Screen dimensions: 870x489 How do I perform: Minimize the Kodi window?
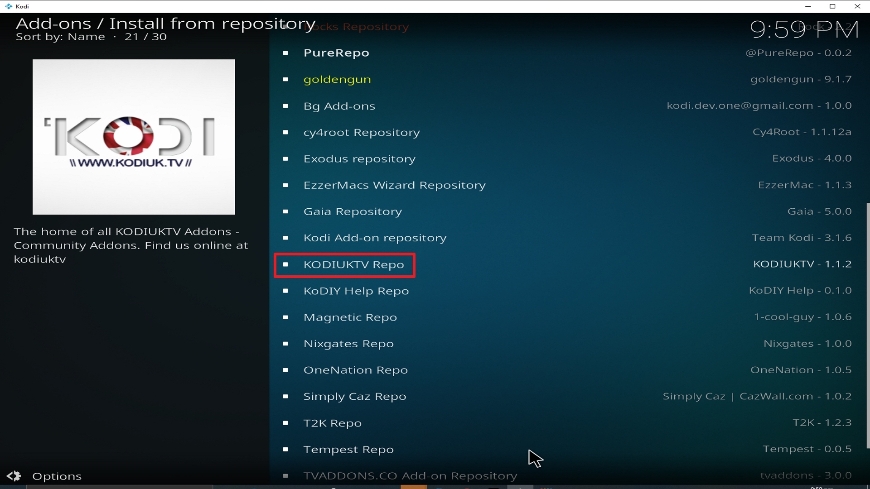tap(808, 6)
